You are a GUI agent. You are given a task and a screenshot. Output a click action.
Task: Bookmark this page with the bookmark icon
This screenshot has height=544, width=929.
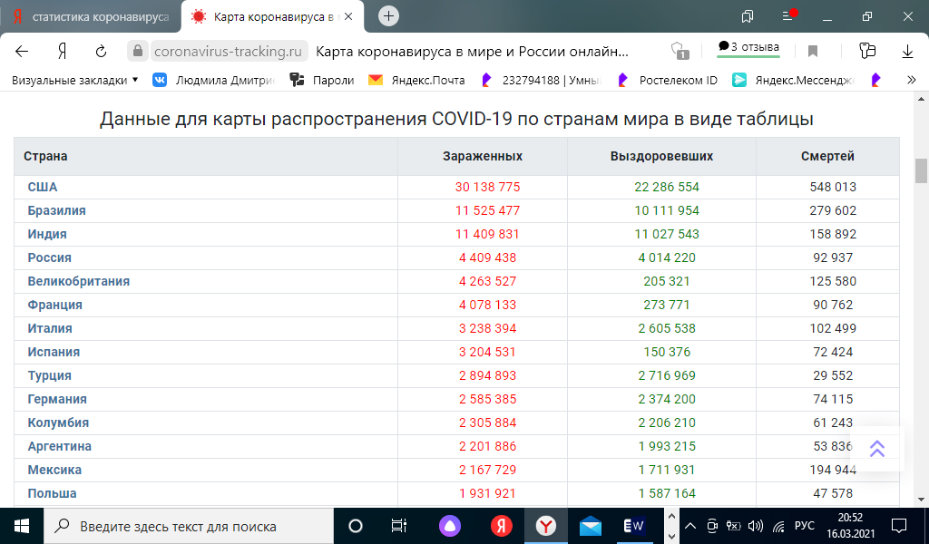[813, 51]
